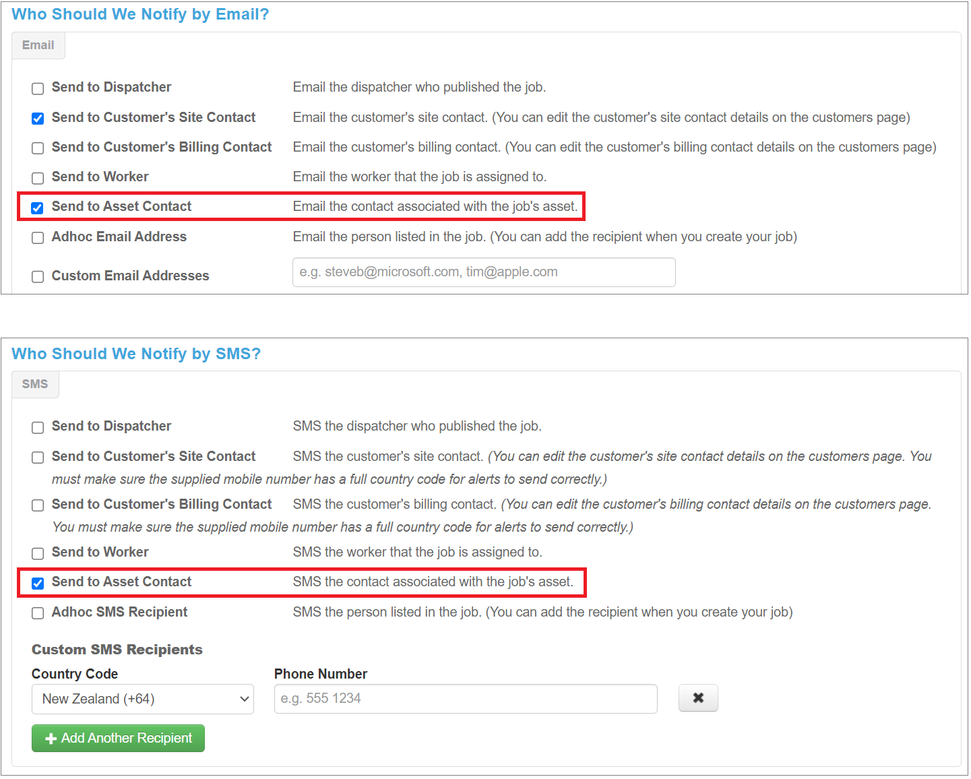Screen dimensions: 971x779
Task: Tick SMS Send to Customer's Billing Contact
Action: click(x=38, y=505)
